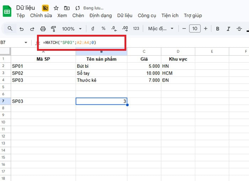Screen dimensions: 249x181
Task: Star the Dữ liệu document
Action: pyautogui.click(x=56, y=8)
